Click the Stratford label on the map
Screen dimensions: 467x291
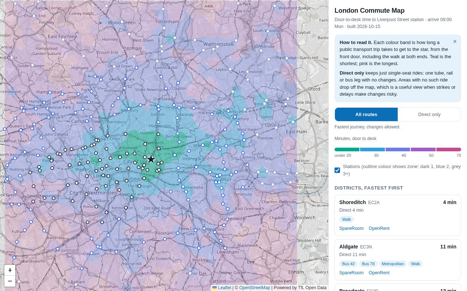pos(240,119)
